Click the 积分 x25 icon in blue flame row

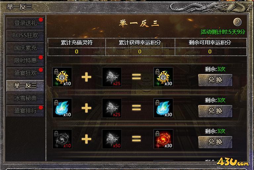coord(112,108)
